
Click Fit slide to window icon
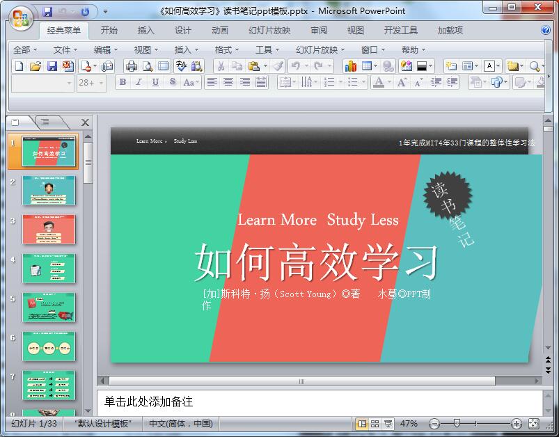[x=533, y=424]
